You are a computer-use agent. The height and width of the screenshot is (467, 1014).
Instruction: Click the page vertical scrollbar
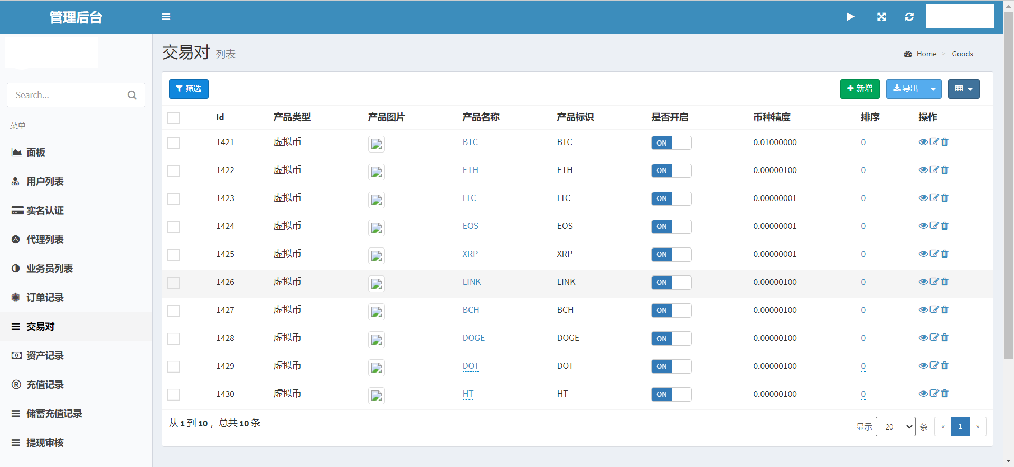click(1008, 185)
